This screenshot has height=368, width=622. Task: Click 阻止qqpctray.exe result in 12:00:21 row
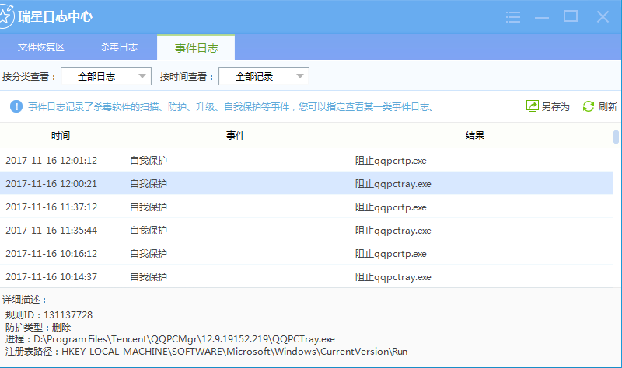pos(393,184)
